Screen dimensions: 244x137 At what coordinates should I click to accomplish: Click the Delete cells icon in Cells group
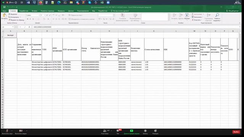(181, 15)
